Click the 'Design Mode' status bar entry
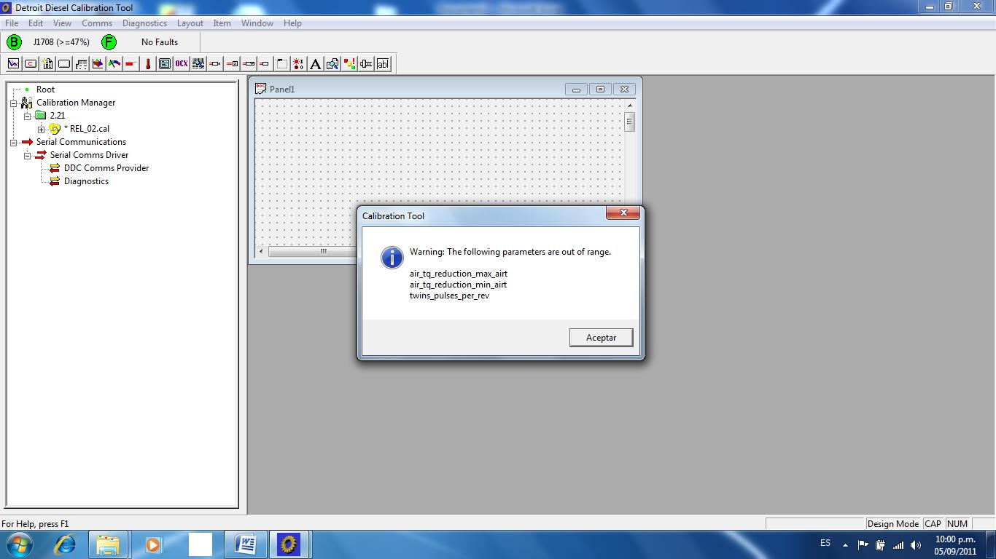 point(892,523)
